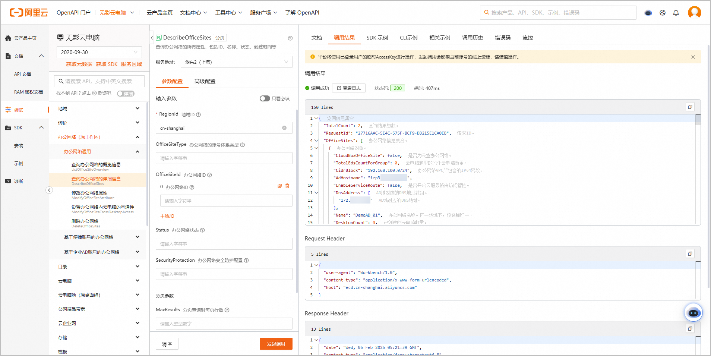Screen dimensions: 711x356
Task: Click the 获取元数据 link
Action: [x=79, y=64]
